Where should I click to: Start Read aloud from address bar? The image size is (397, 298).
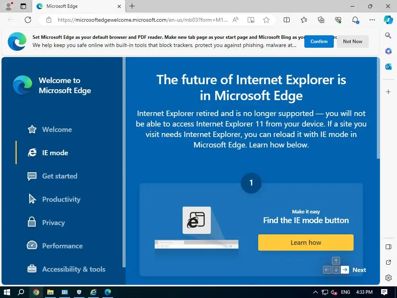coord(235,20)
